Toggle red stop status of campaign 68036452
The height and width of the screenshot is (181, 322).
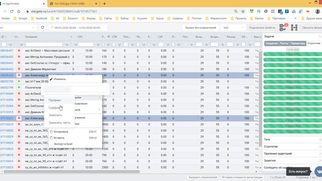click(19, 57)
